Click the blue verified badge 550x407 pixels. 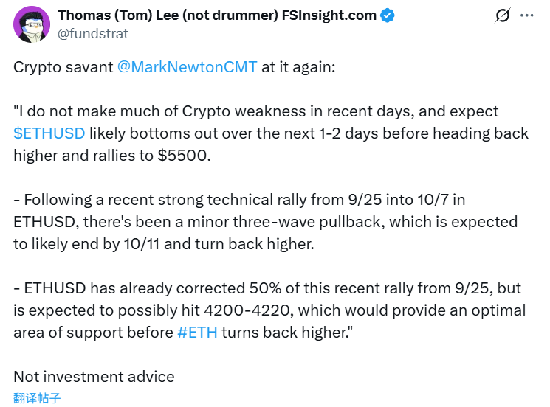point(388,15)
